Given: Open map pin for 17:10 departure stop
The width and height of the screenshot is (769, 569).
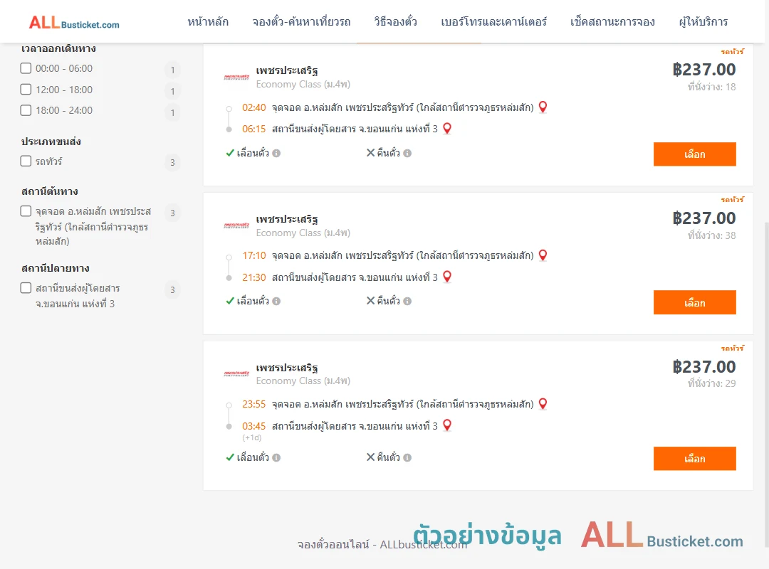Looking at the screenshot, I should pyautogui.click(x=543, y=255).
